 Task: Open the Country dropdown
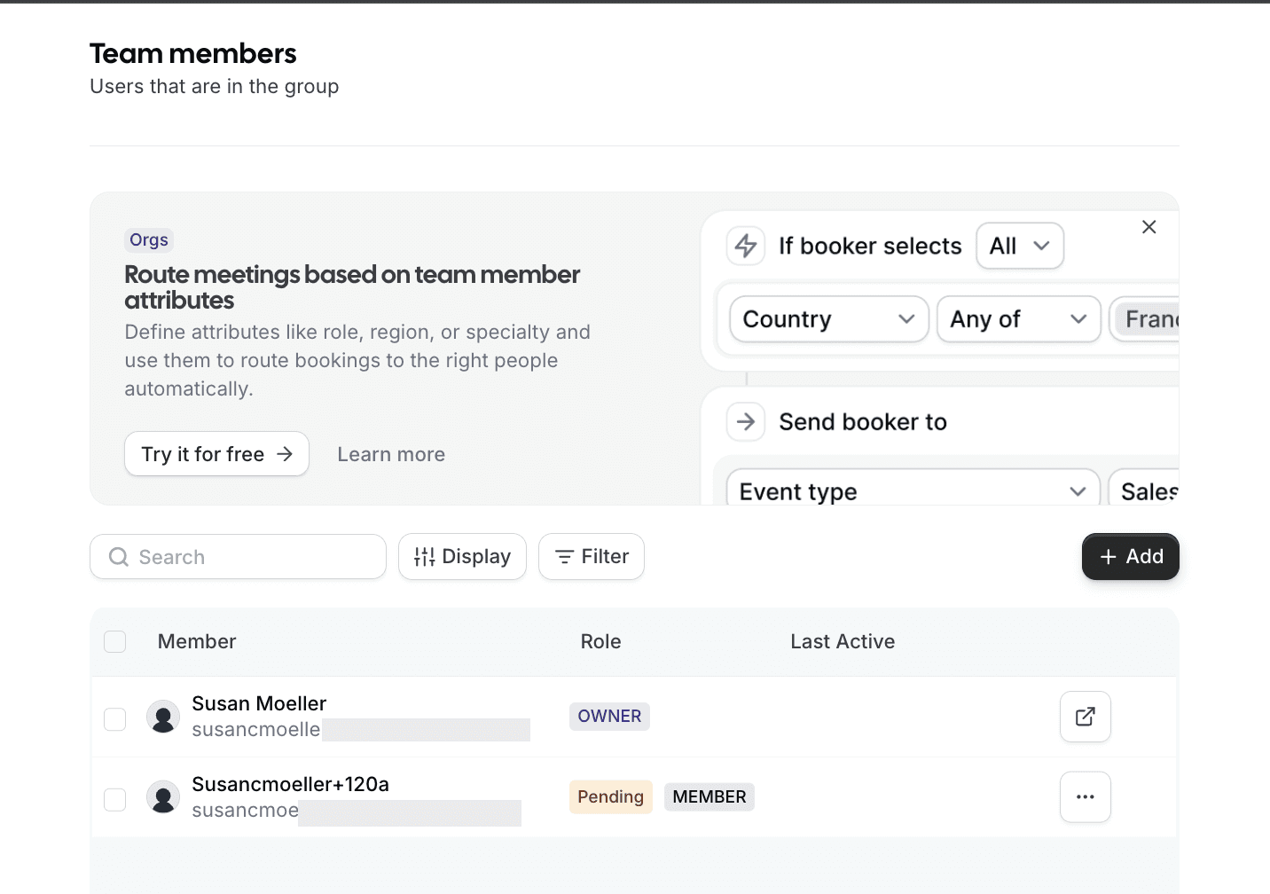tap(828, 319)
